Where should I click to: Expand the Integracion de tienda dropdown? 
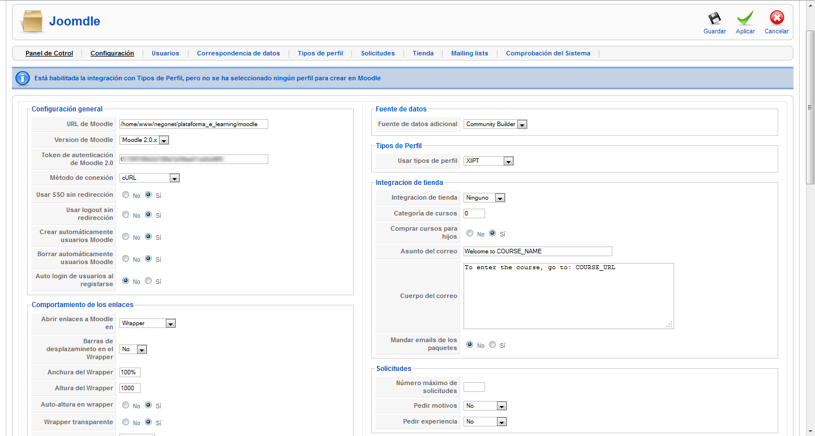500,197
